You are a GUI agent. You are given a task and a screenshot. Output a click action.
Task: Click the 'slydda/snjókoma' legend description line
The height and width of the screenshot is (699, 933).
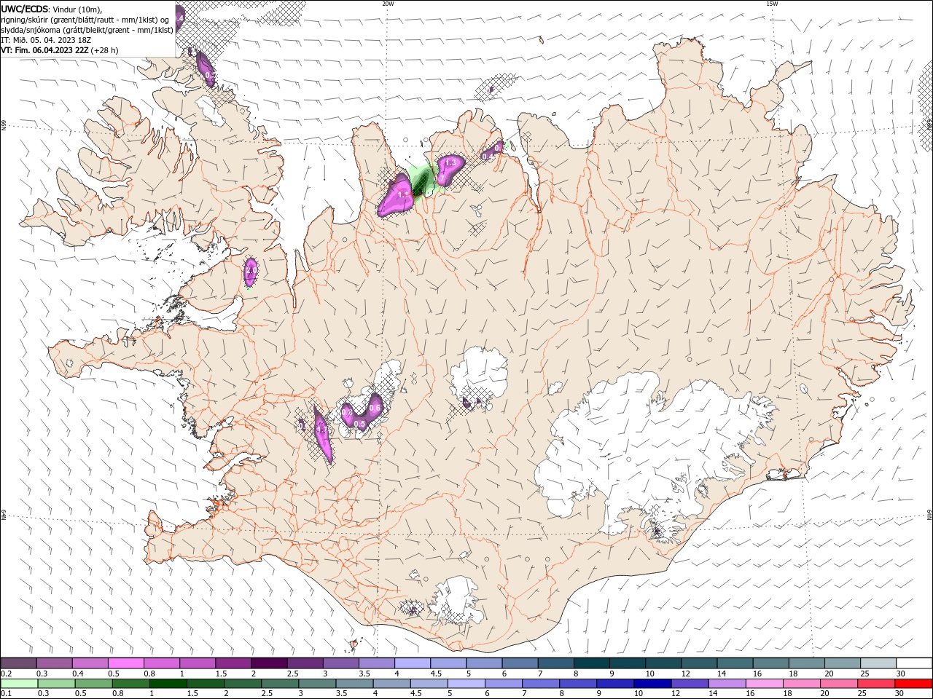point(87,30)
